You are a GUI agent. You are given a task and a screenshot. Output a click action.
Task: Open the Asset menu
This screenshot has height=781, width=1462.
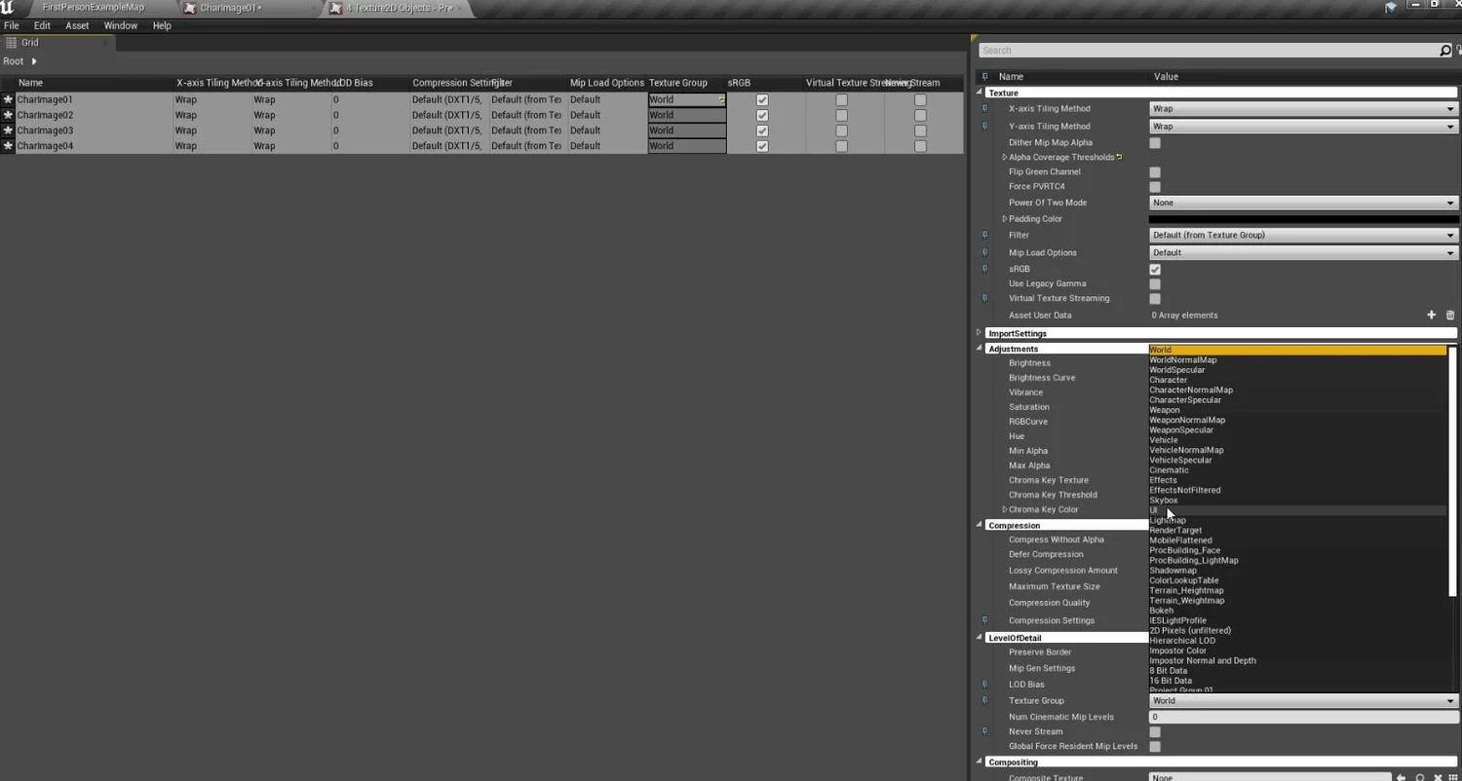click(x=76, y=25)
